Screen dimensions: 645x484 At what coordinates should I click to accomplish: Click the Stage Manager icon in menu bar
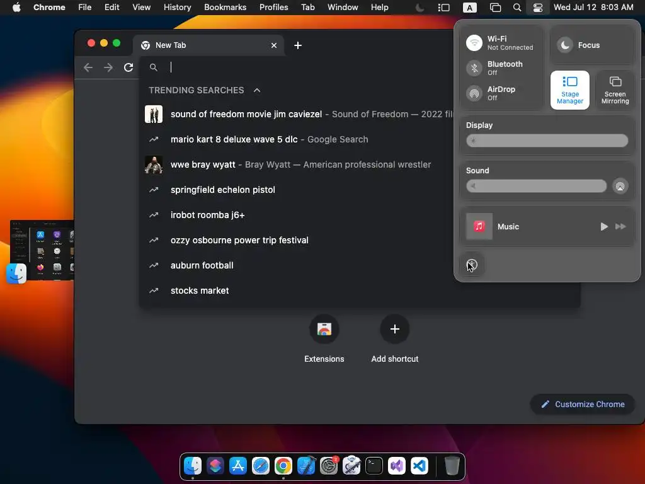pos(444,7)
